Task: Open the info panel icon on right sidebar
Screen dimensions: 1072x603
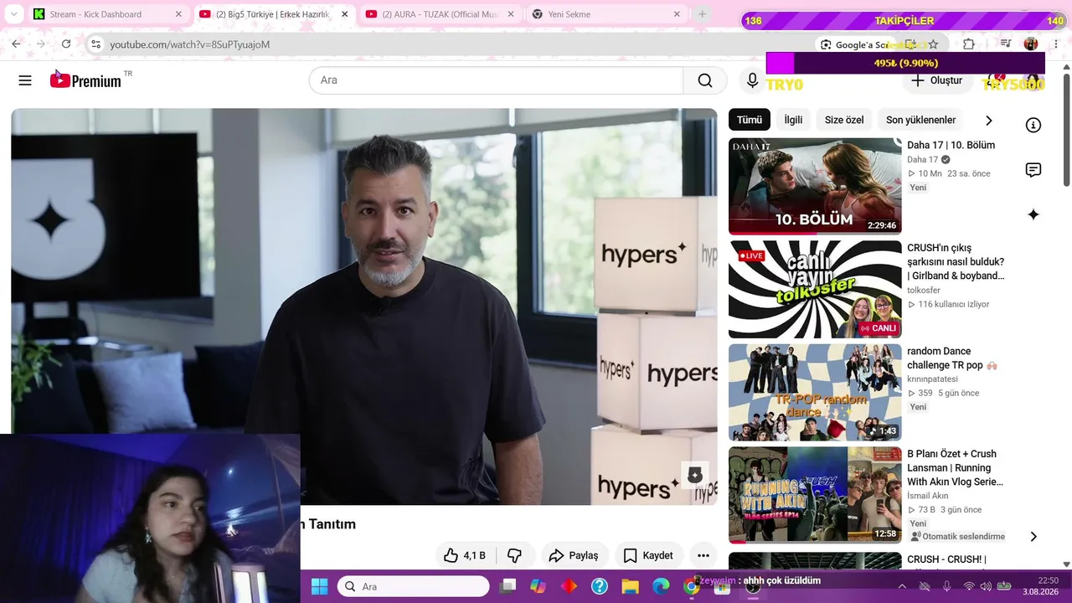Action: [x=1033, y=125]
